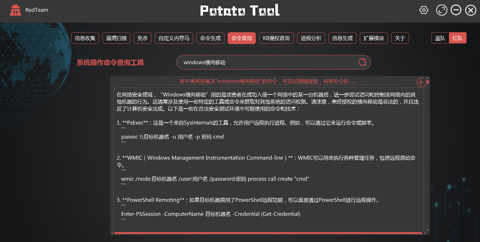Viewport: 480px width, 242px height.
Task: Click the RedTeam hacker logo icon
Action: [x=15, y=10]
